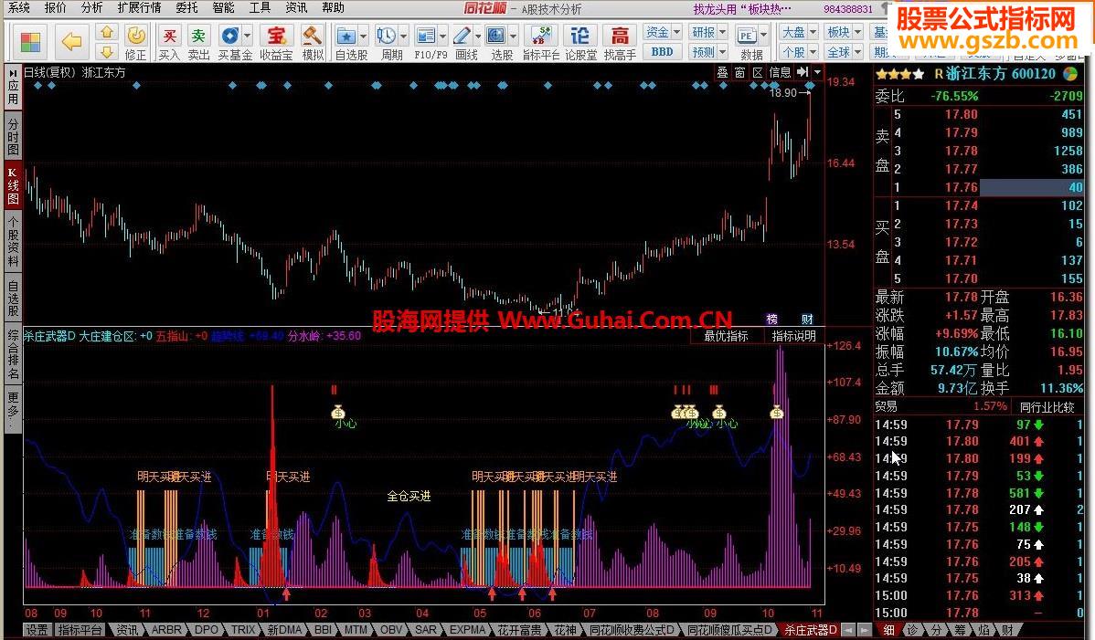Open 个股资料 from the left sidebar
This screenshot has width=1095, height=640.
(x=13, y=240)
